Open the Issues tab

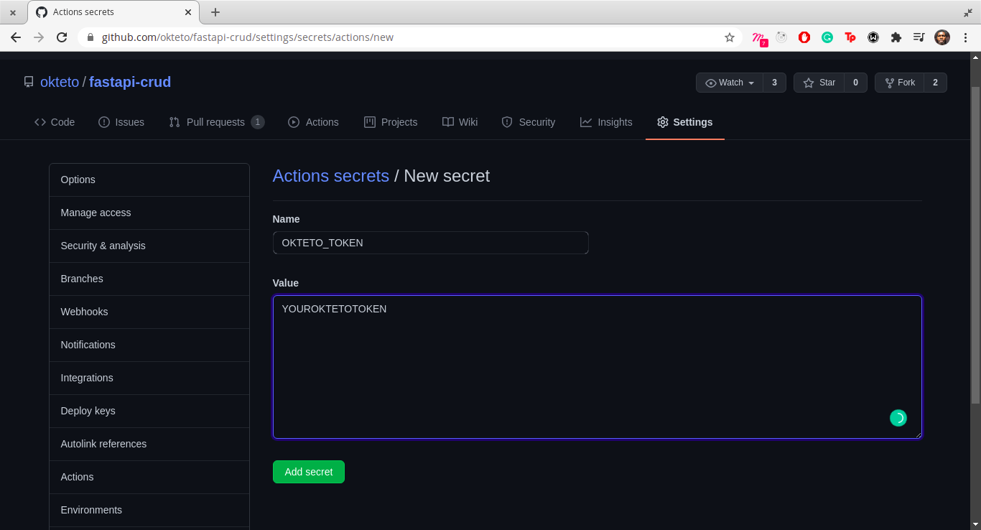[121, 122]
